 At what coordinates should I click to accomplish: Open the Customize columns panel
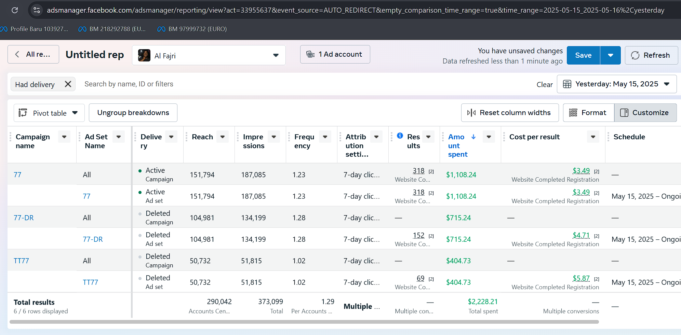(x=645, y=113)
